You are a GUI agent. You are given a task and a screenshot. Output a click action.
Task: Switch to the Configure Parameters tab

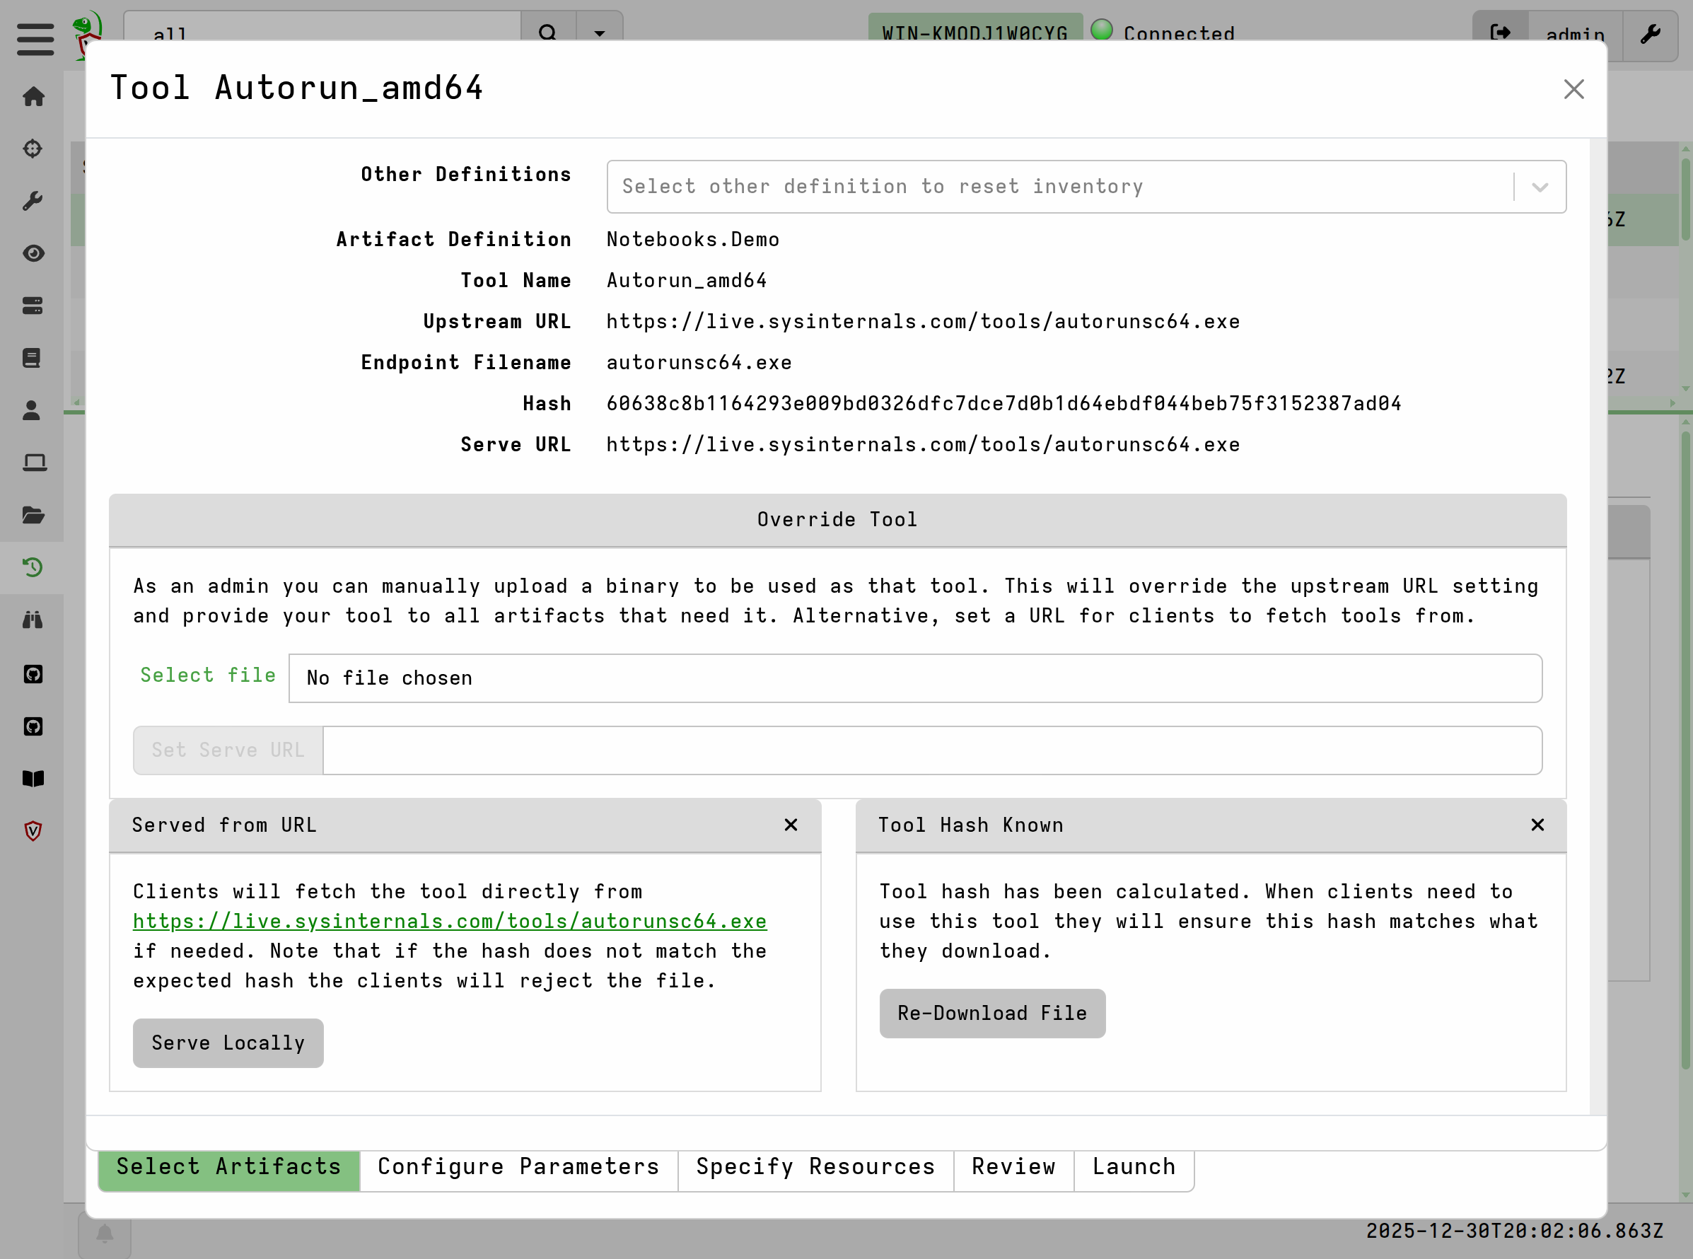coord(518,1166)
